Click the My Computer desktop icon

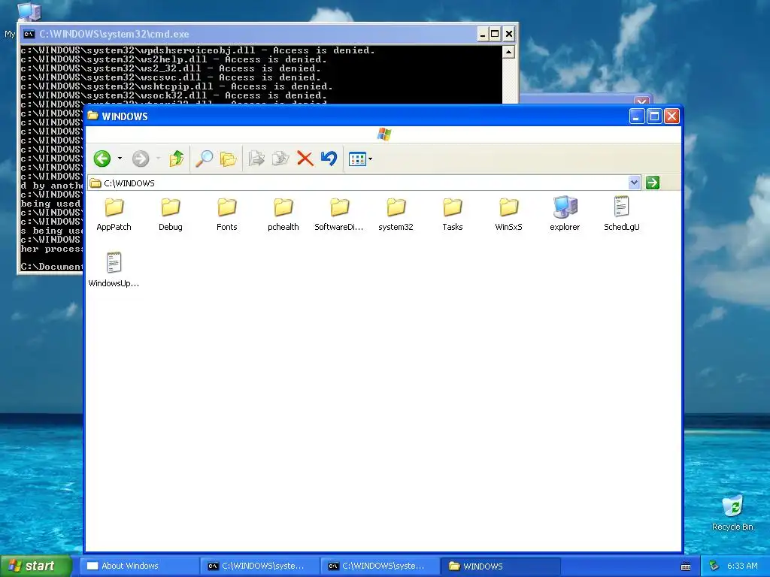29,11
